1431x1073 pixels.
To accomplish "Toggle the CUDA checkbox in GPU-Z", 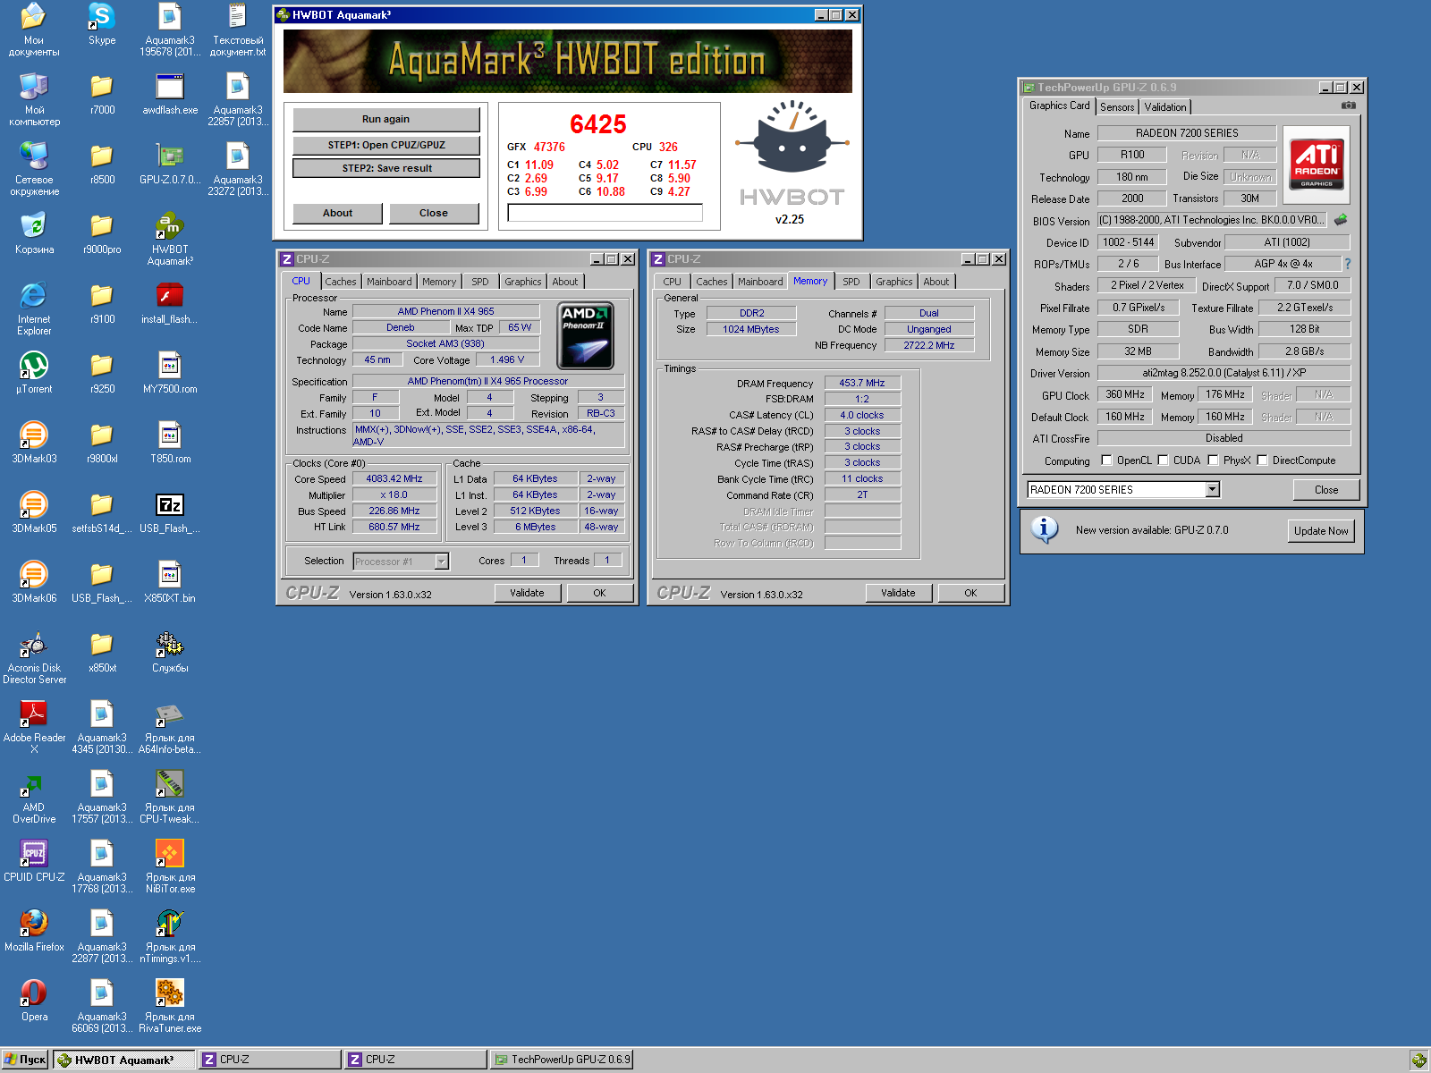I will pyautogui.click(x=1164, y=460).
